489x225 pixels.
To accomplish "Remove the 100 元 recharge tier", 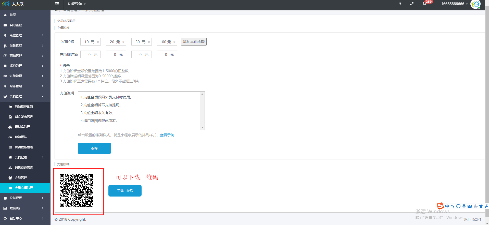I will (x=174, y=42).
